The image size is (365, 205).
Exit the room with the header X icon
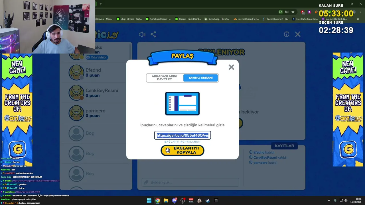(x=298, y=34)
